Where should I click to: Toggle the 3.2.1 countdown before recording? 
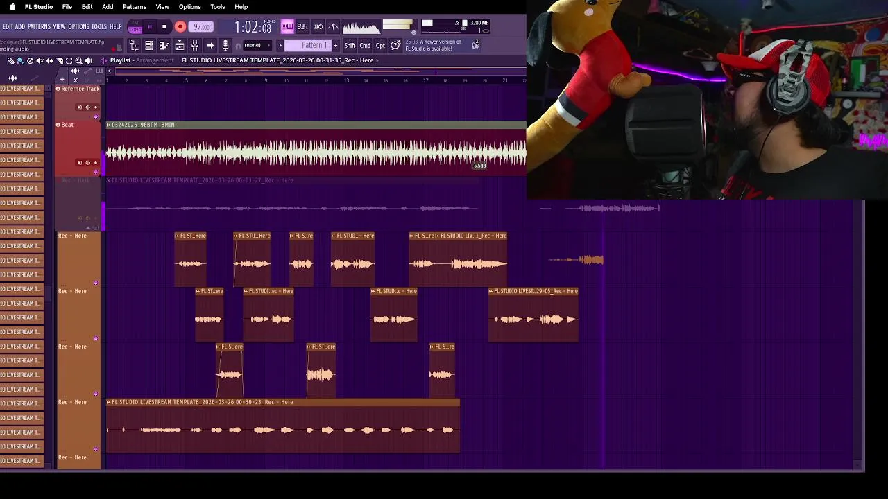(x=302, y=26)
